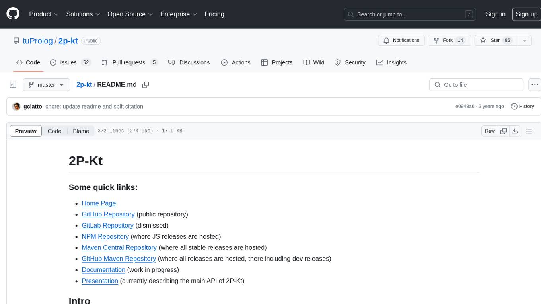This screenshot has width=541, height=304.
Task: Switch to the Projects tab
Action: click(277, 62)
